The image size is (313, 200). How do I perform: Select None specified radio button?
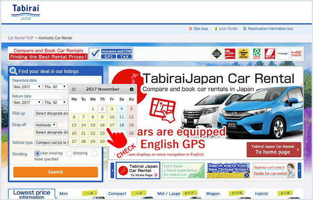point(94,154)
